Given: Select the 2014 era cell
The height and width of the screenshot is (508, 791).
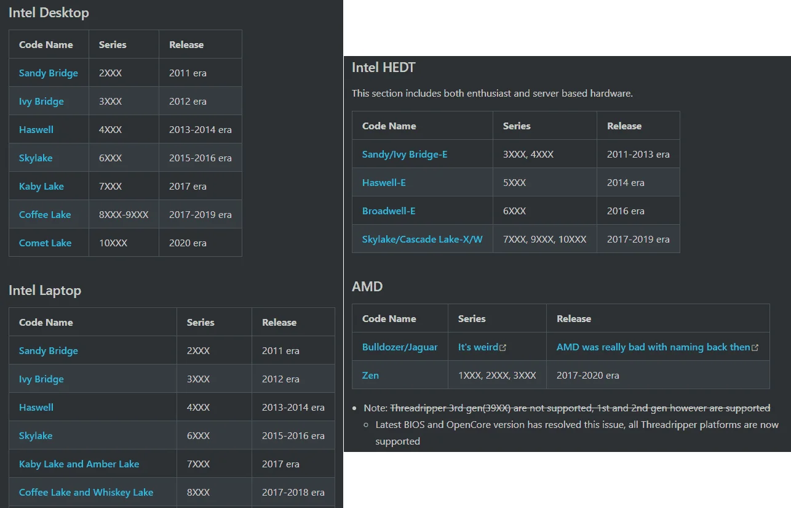Looking at the screenshot, I should [x=638, y=182].
